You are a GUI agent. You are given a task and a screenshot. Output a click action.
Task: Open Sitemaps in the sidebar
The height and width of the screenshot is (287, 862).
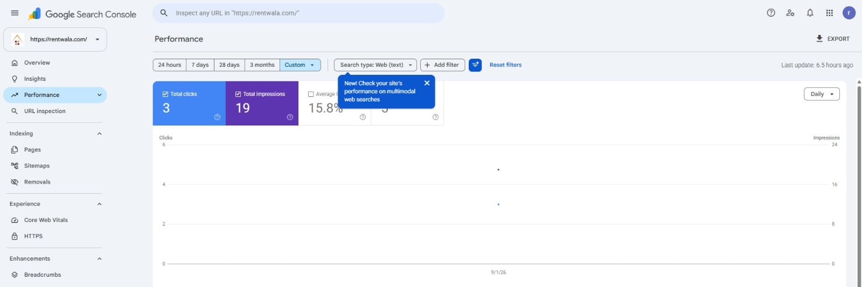(55, 166)
